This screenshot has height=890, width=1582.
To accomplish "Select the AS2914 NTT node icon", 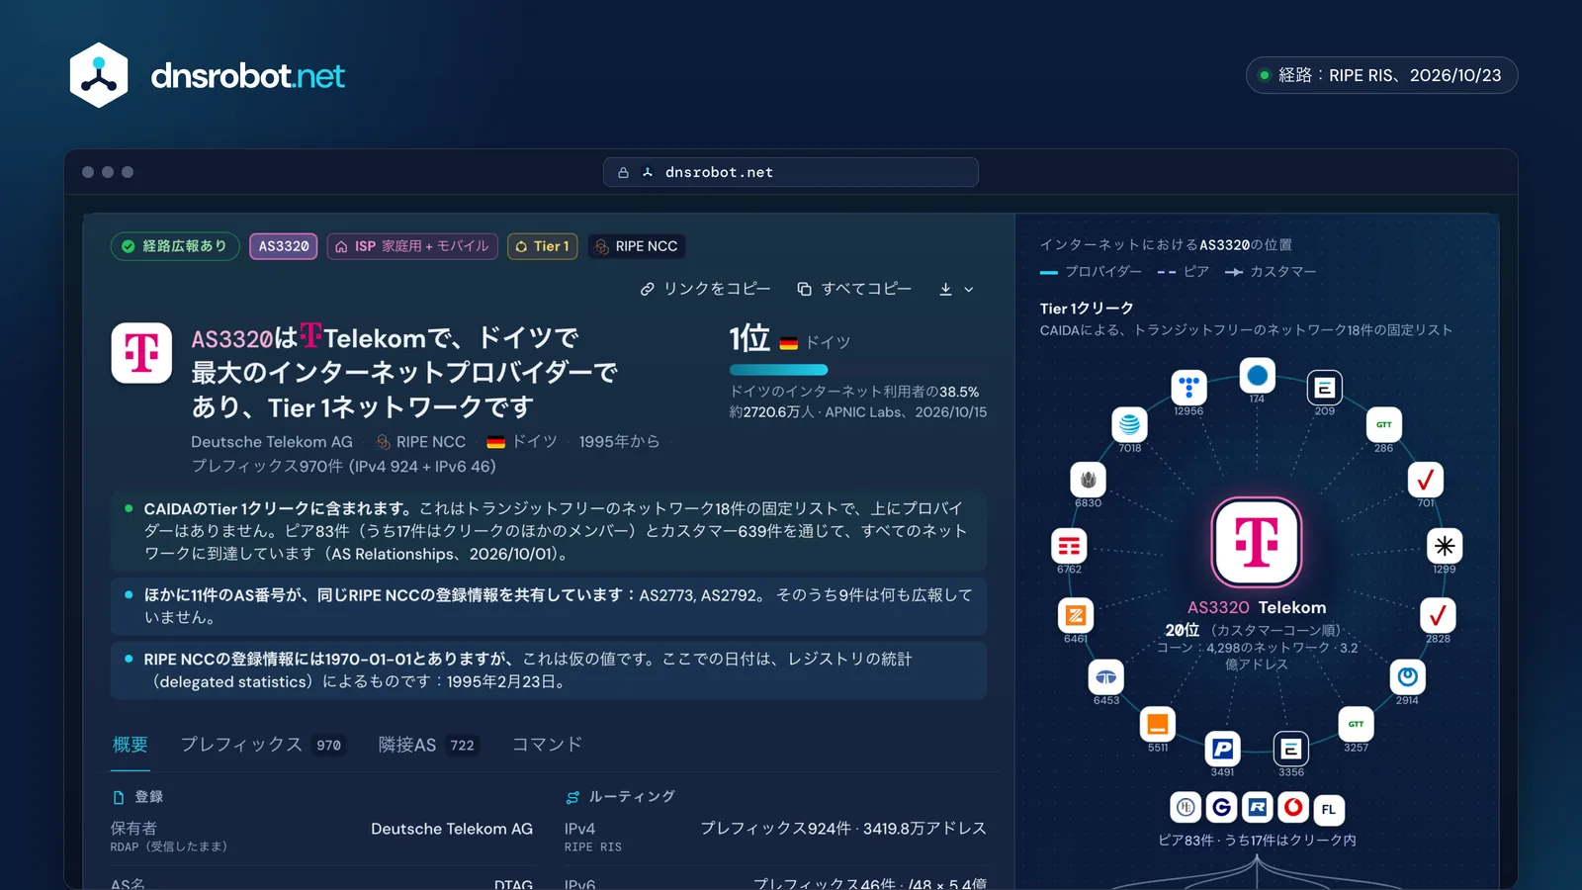I will [1407, 677].
